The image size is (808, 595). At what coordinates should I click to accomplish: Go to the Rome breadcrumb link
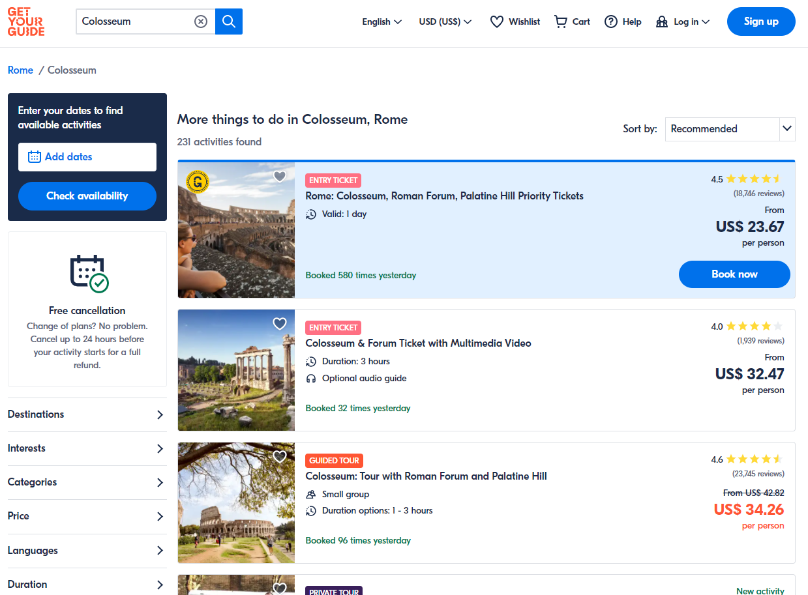click(x=20, y=70)
